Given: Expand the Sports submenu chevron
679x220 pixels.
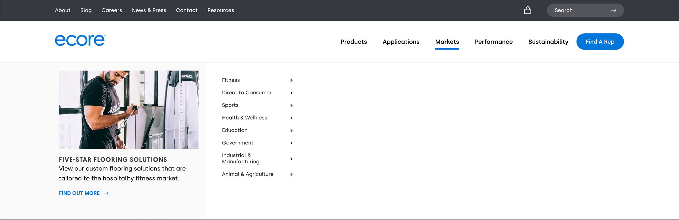Looking at the screenshot, I should [x=291, y=105].
